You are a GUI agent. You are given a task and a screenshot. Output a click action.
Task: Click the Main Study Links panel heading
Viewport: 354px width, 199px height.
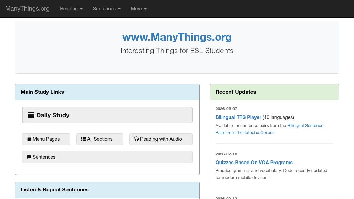(42, 92)
